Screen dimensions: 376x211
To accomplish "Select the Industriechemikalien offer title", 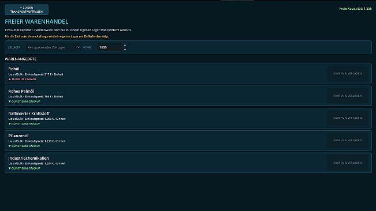I will click(28, 158).
